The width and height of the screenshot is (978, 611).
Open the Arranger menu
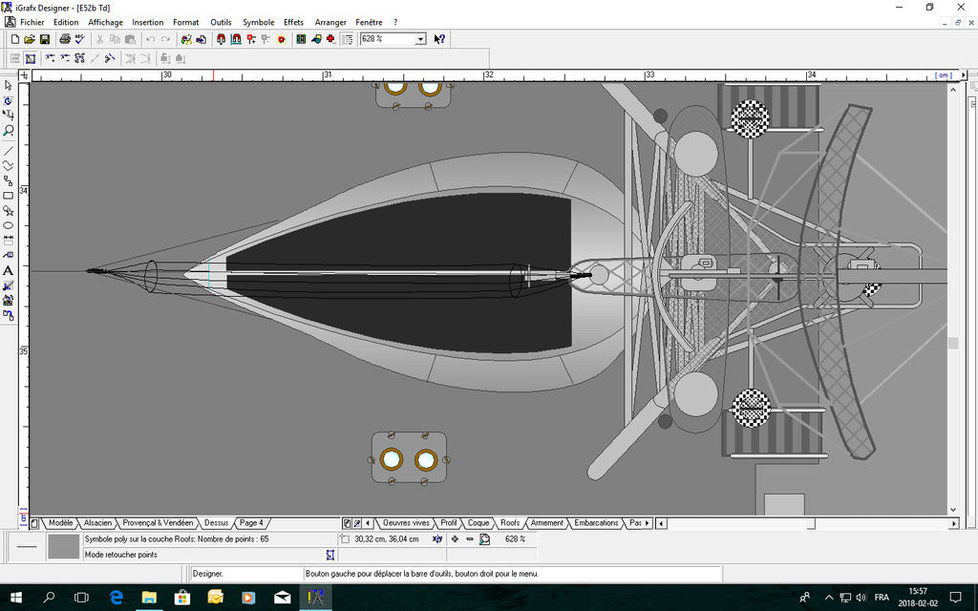point(330,23)
